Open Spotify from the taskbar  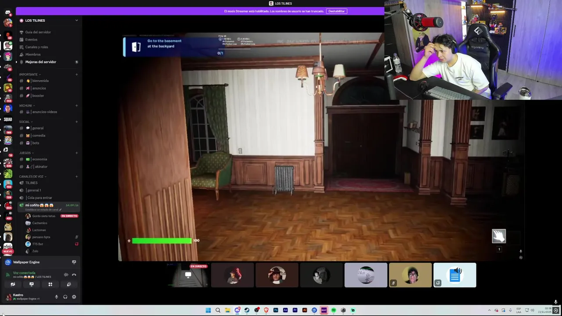click(x=334, y=310)
